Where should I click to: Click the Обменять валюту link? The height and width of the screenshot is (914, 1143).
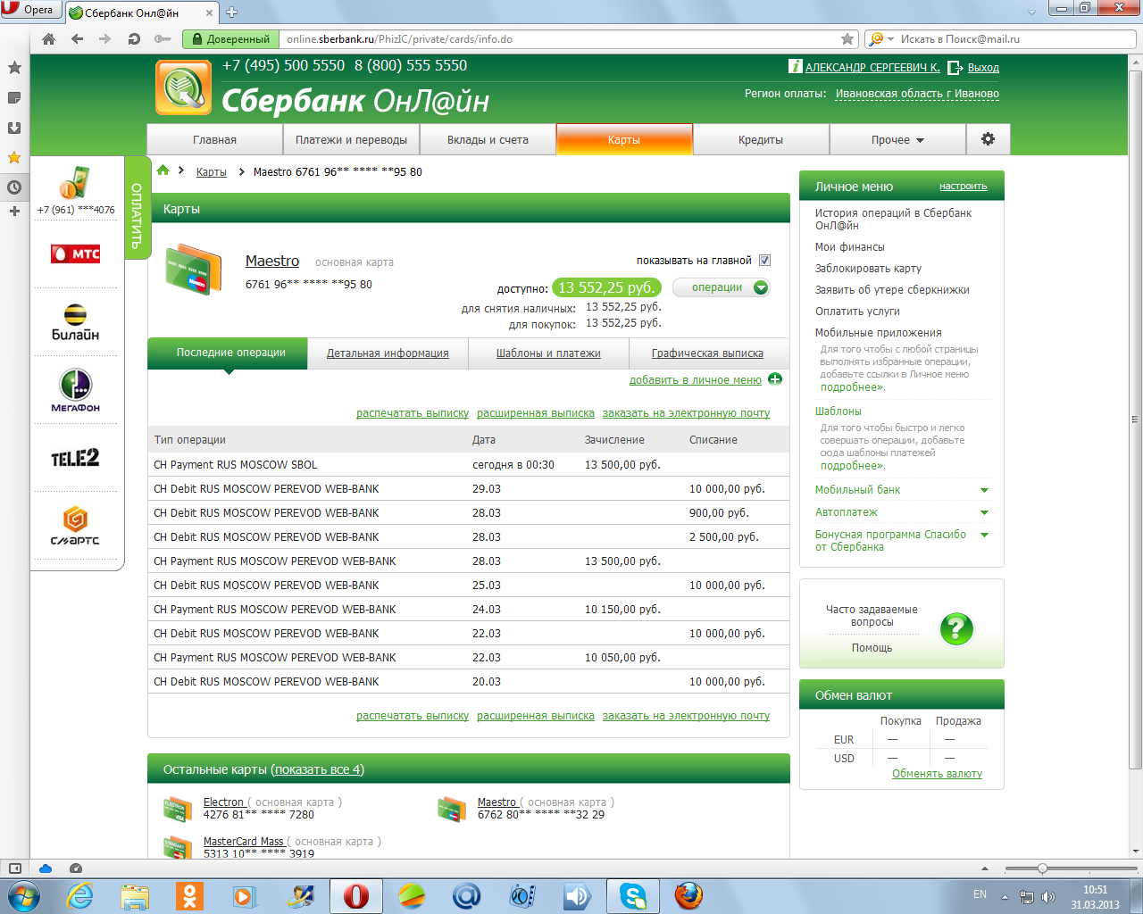[x=937, y=774]
